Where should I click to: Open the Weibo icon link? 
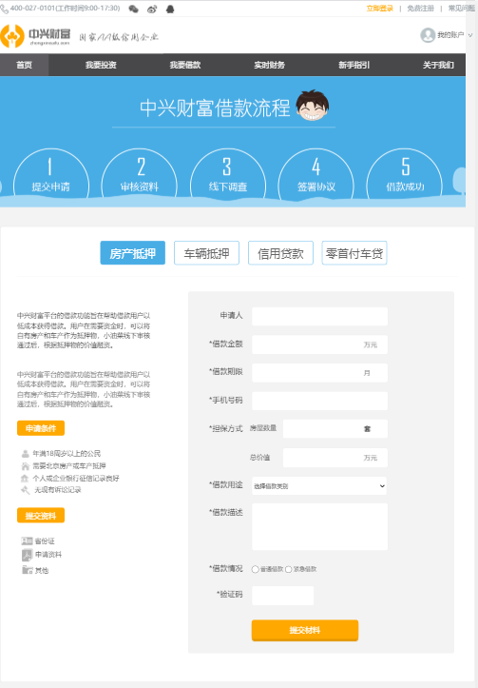coord(152,9)
